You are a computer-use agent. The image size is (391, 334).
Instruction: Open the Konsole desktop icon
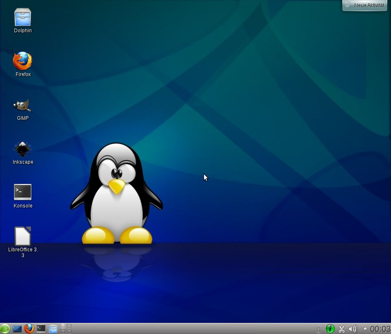(x=23, y=196)
